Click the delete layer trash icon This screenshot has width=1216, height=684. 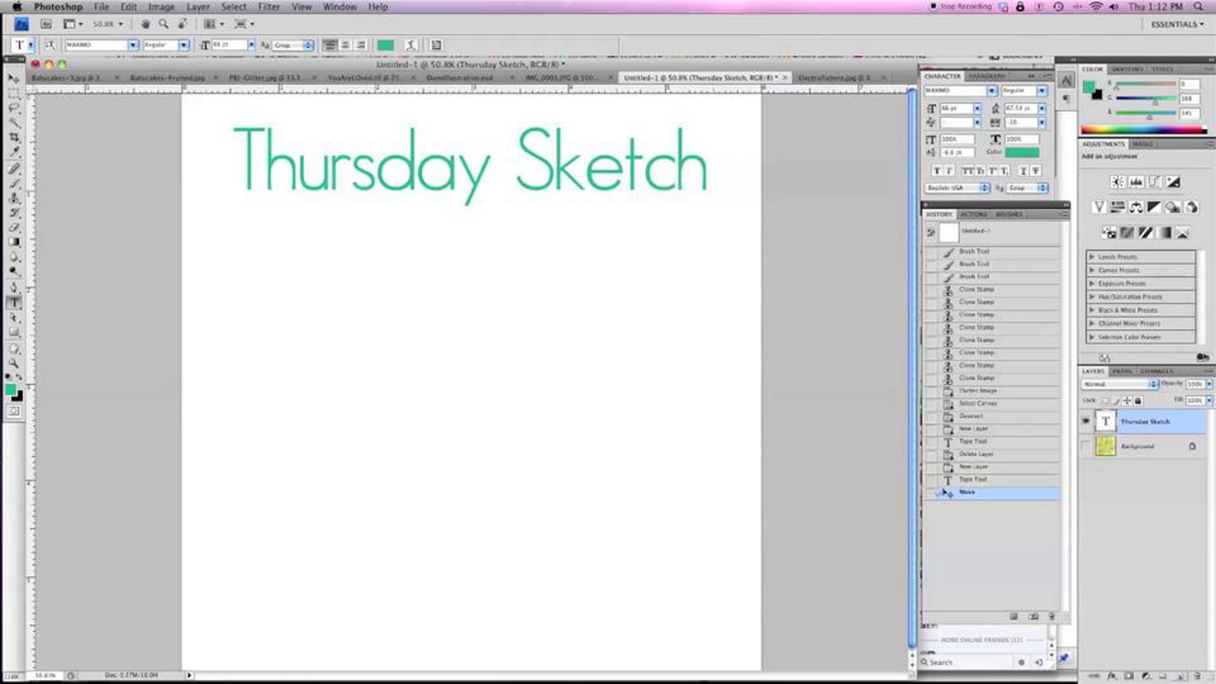point(1197,676)
